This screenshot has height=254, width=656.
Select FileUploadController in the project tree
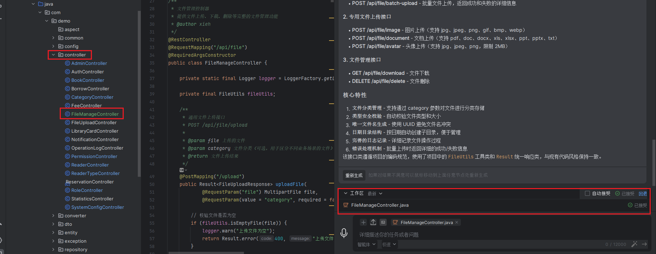tap(94, 122)
